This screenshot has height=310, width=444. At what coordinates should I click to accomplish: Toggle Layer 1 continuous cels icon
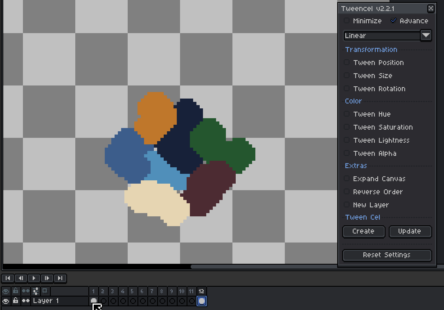[26, 301]
